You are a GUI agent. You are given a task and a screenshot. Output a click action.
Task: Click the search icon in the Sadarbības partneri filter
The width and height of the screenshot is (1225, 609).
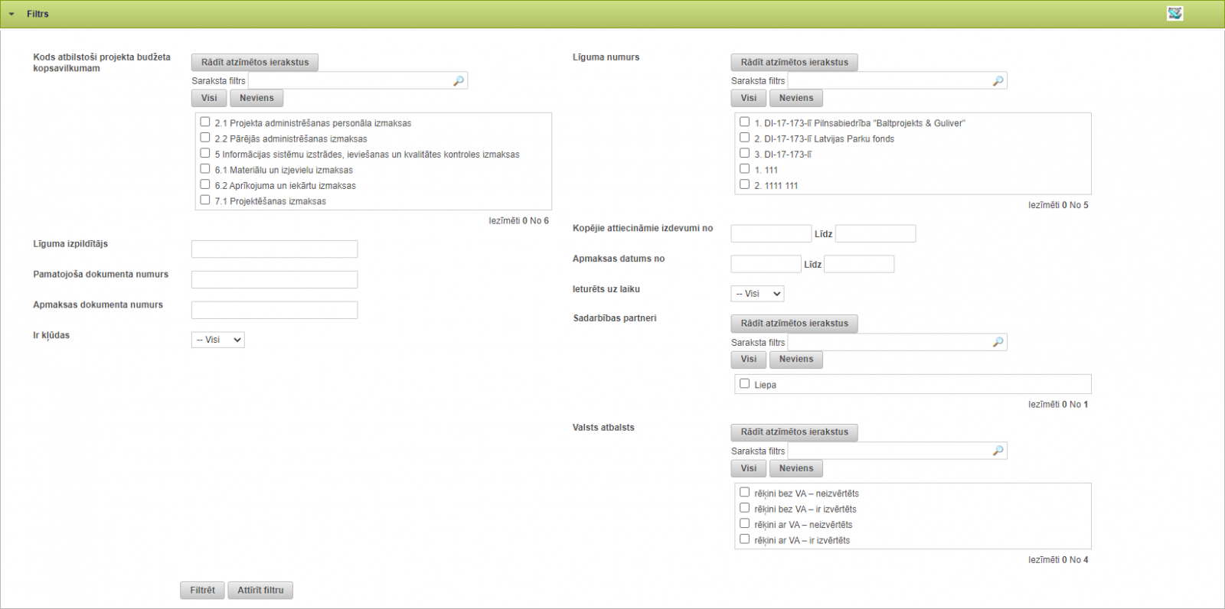998,343
